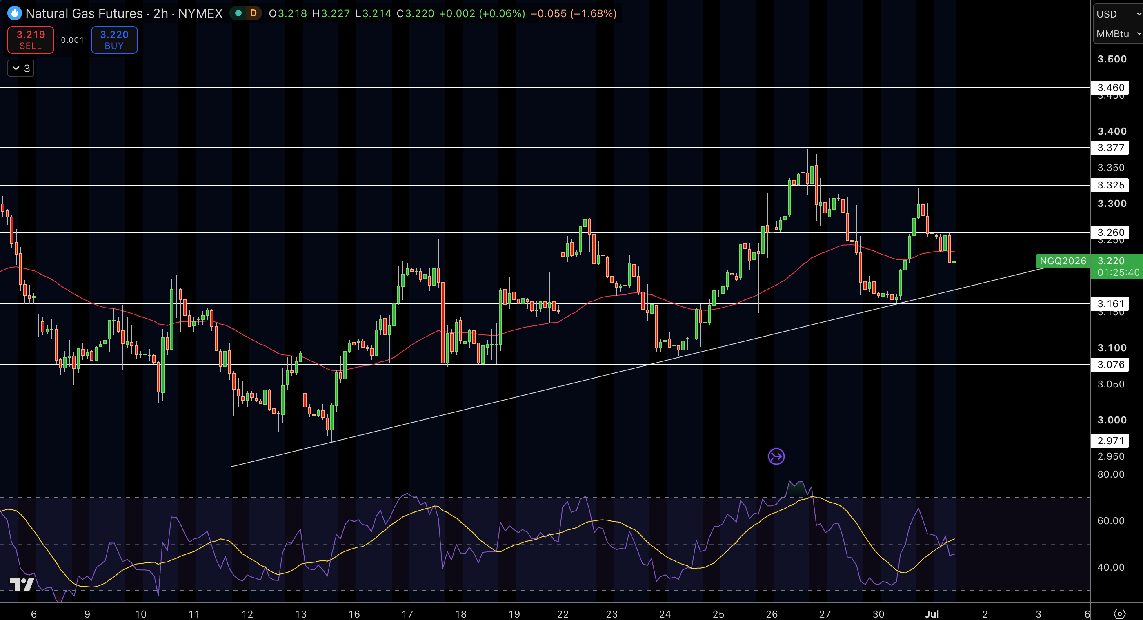Click the 26 date on time axis
This screenshot has height=620, width=1143.
[x=772, y=614]
